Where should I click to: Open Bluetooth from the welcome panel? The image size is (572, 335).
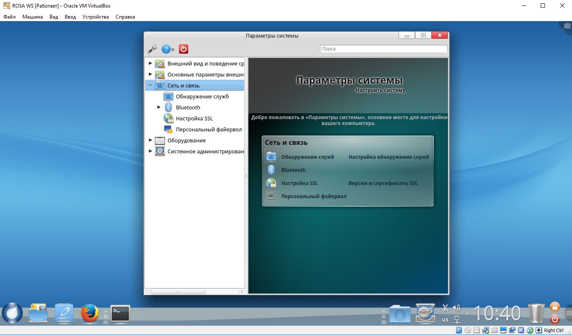[293, 170]
